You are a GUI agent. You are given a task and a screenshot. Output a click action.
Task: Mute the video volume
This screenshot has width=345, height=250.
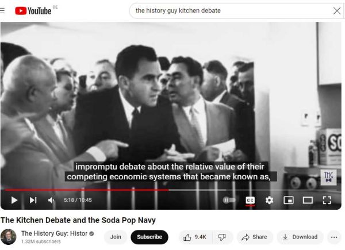coord(51,200)
